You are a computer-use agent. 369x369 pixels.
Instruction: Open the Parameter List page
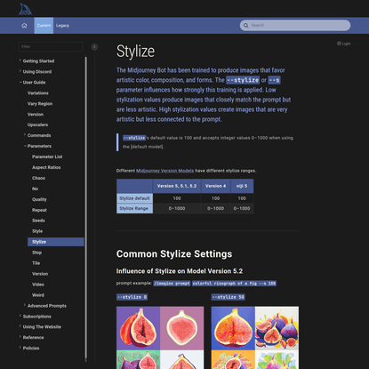coord(47,156)
